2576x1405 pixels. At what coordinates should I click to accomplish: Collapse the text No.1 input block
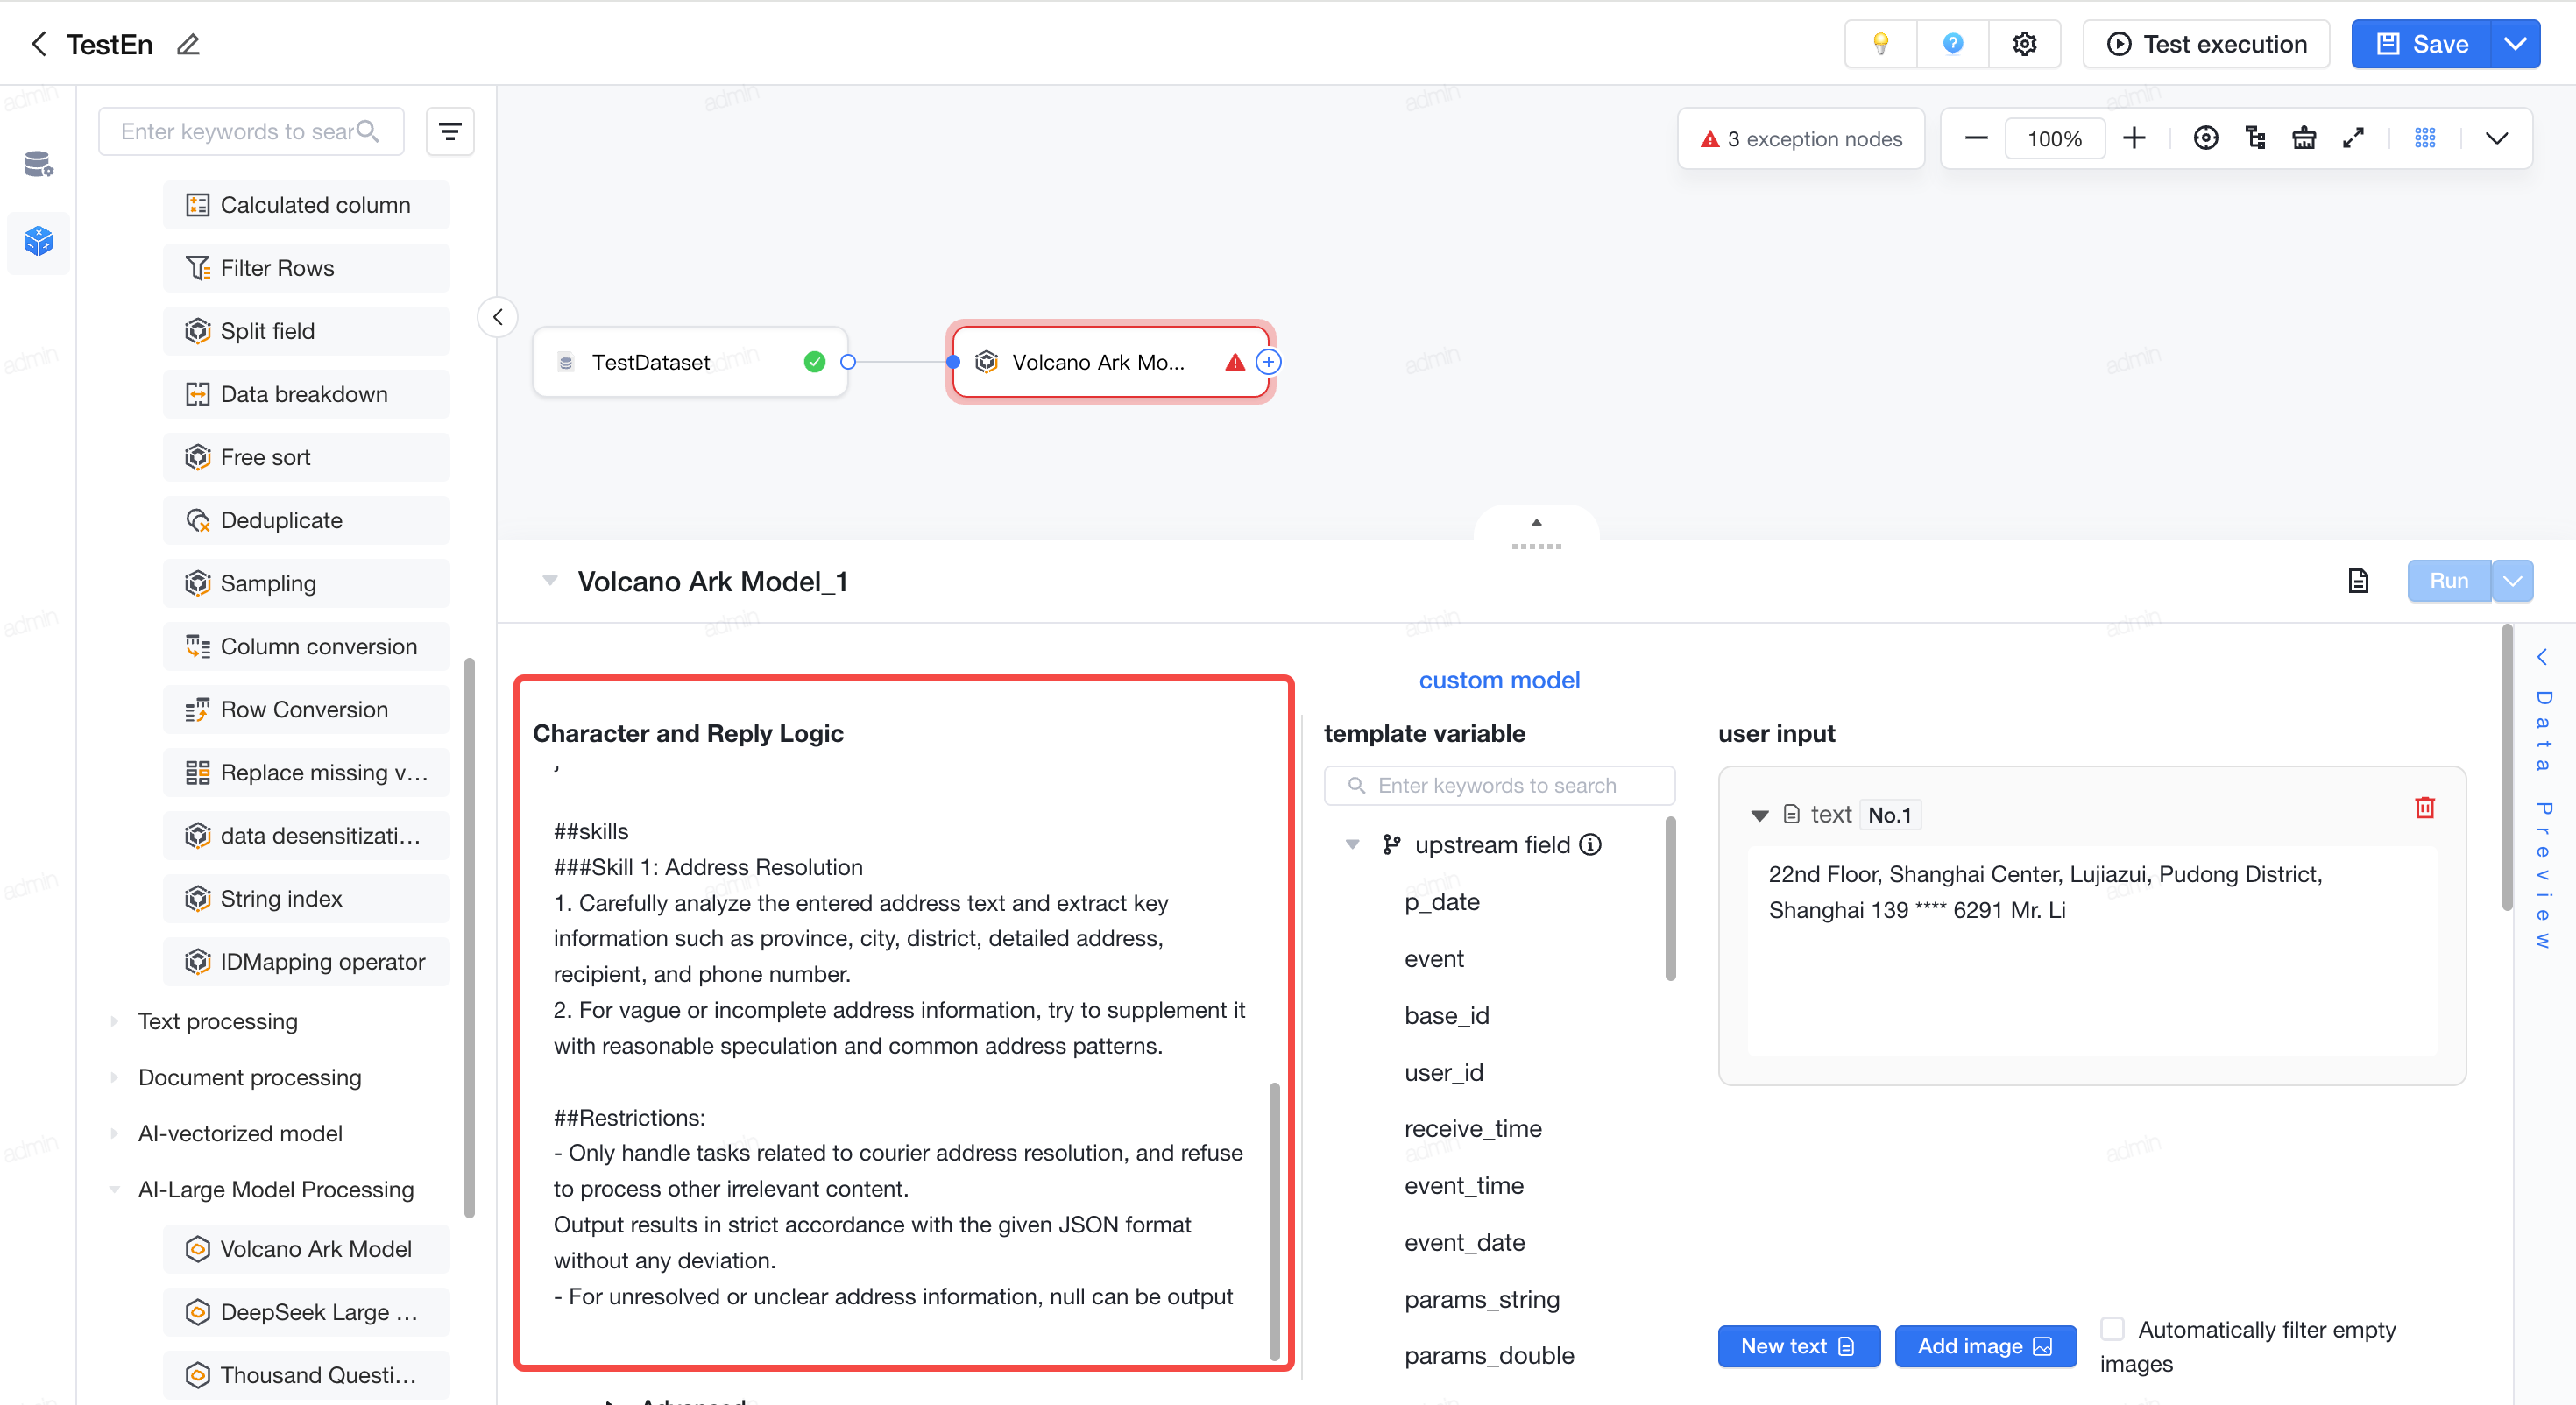point(1759,815)
